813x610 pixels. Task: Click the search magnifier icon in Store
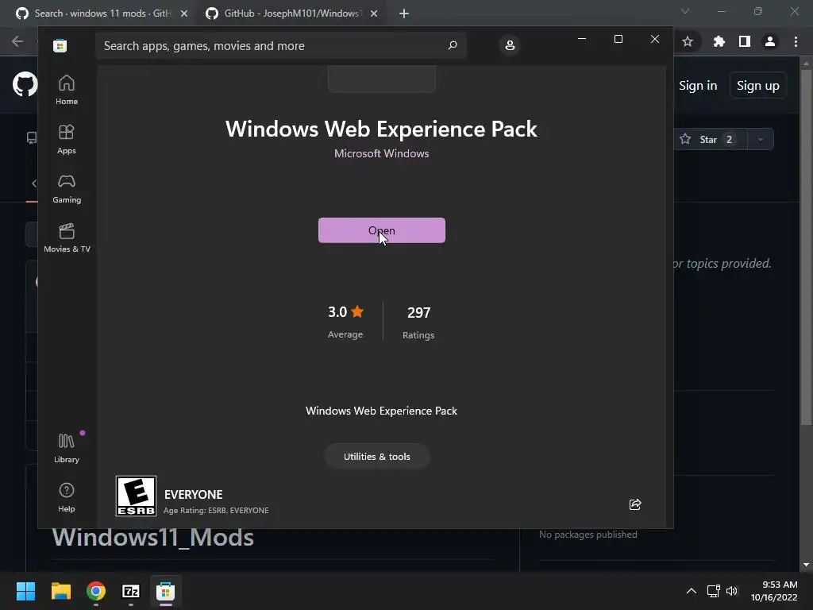[452, 45]
